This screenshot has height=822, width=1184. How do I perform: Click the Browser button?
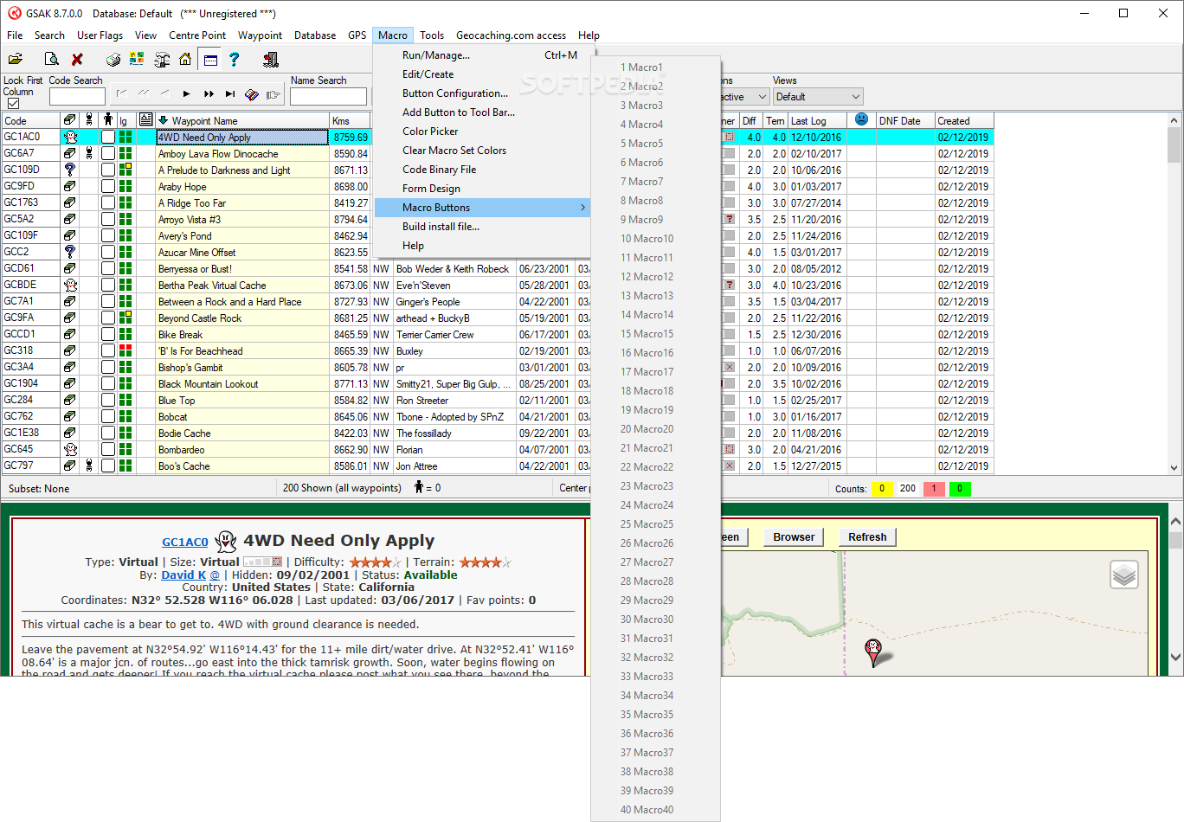coord(794,537)
